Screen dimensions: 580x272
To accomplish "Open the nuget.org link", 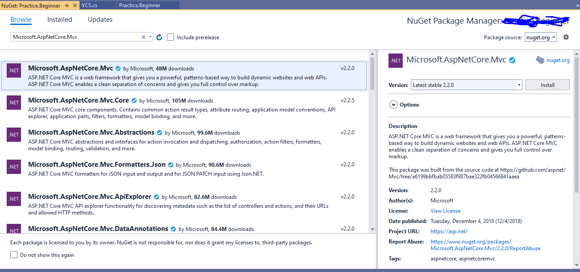I will click(x=558, y=60).
